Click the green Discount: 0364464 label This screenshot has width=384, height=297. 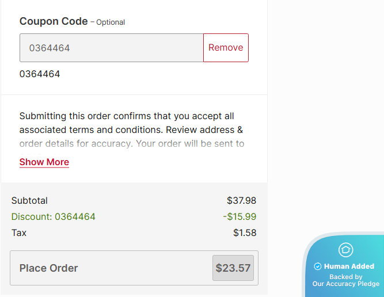(54, 217)
